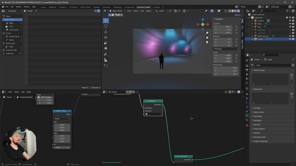Switch to the Layout workspace tab
The width and height of the screenshot is (296, 166).
[x=43, y=7]
